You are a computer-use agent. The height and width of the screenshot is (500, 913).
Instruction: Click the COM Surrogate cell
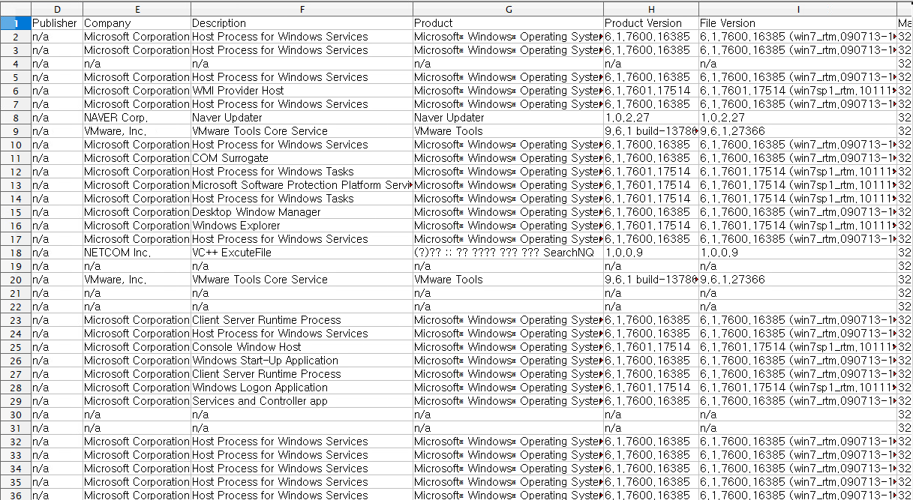(x=302, y=158)
